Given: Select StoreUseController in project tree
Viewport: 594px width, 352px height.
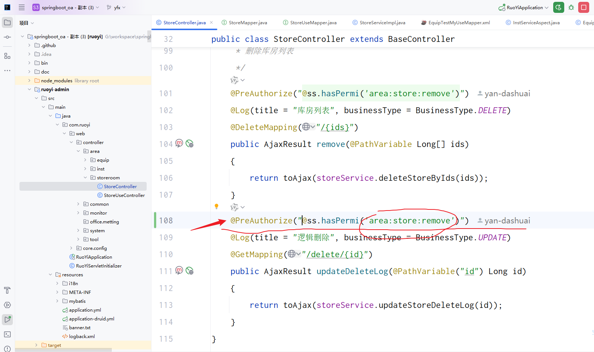Looking at the screenshot, I should [x=121, y=195].
